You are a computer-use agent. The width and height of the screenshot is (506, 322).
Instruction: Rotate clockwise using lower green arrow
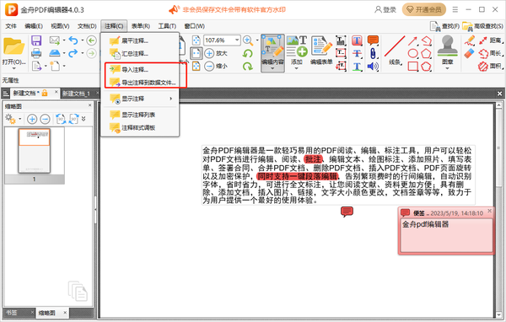(x=248, y=66)
